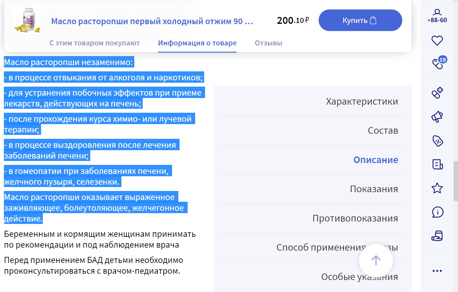This screenshot has height=292, width=458.
Task: Expand the Характеристики section
Action: coord(361,101)
